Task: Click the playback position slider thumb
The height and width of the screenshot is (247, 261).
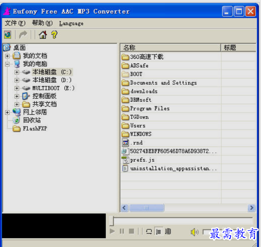Action: tap(111, 221)
